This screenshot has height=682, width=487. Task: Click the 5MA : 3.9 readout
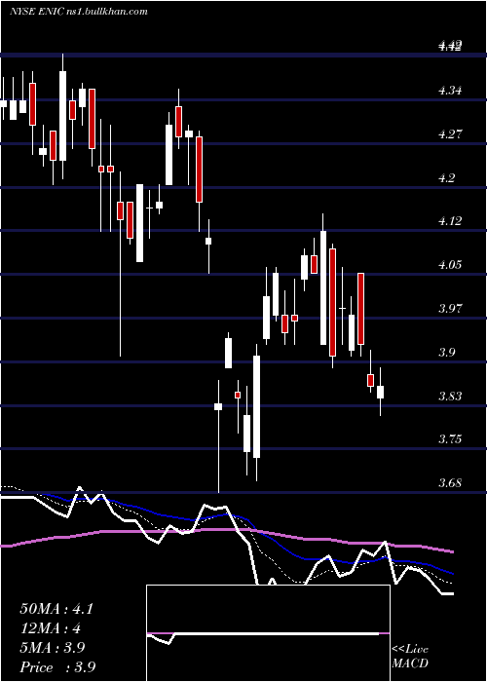click(x=53, y=648)
